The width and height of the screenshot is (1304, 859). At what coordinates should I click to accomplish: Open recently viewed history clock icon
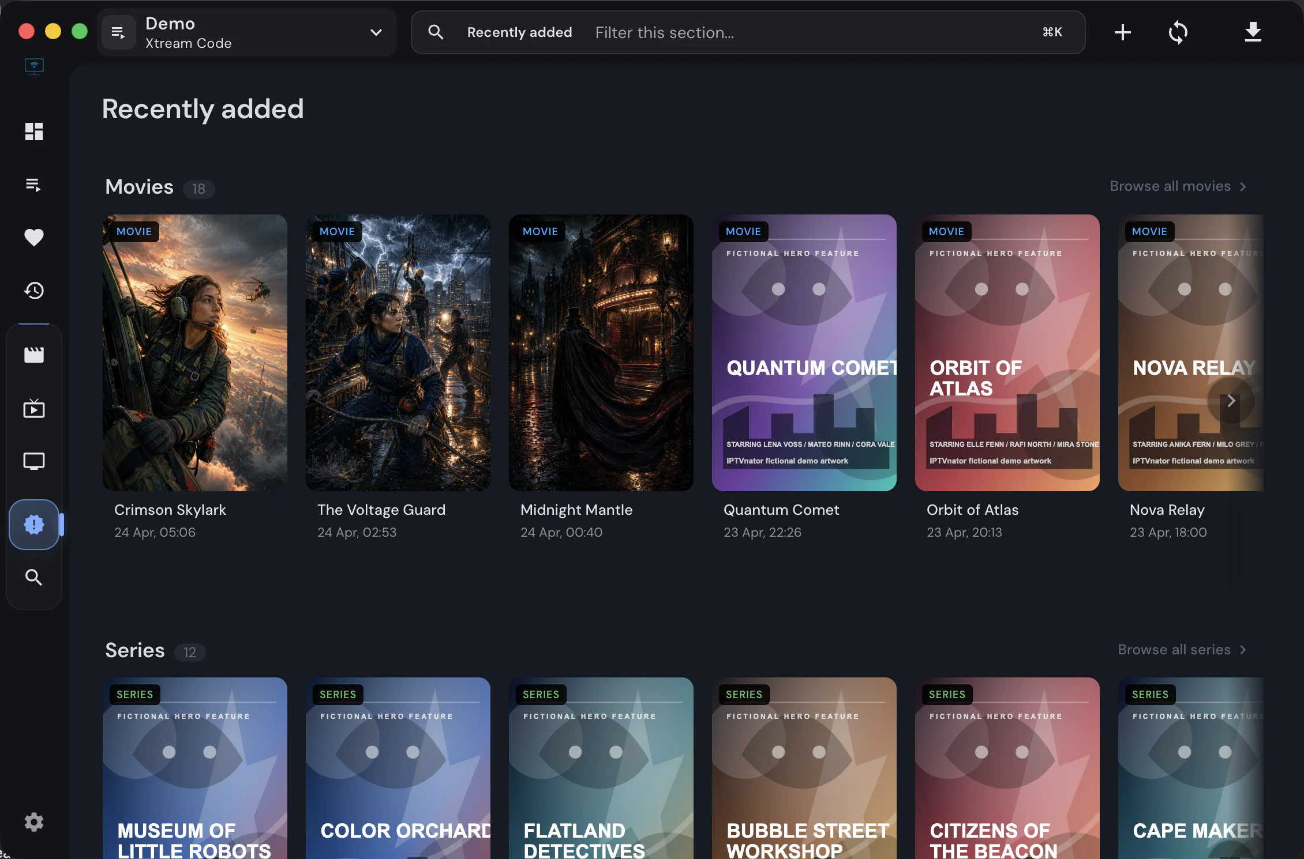pyautogui.click(x=34, y=291)
